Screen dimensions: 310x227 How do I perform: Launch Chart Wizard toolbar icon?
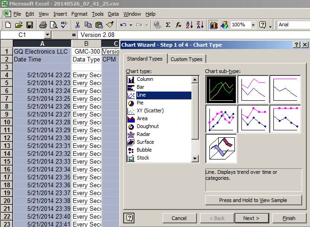[214, 25]
